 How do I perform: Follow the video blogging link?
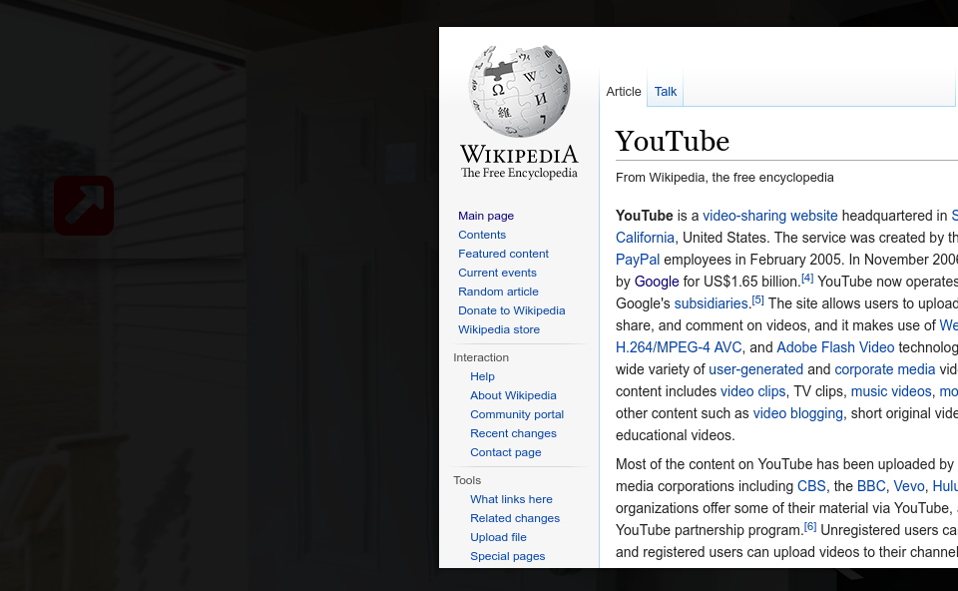click(x=798, y=413)
